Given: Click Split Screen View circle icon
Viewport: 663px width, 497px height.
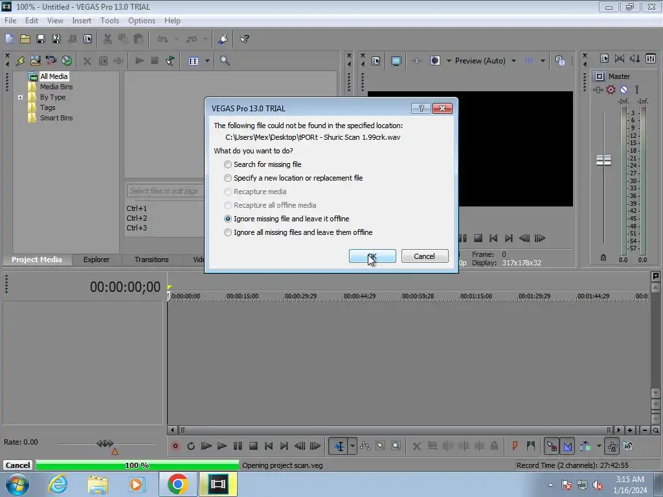Looking at the screenshot, I should [434, 61].
